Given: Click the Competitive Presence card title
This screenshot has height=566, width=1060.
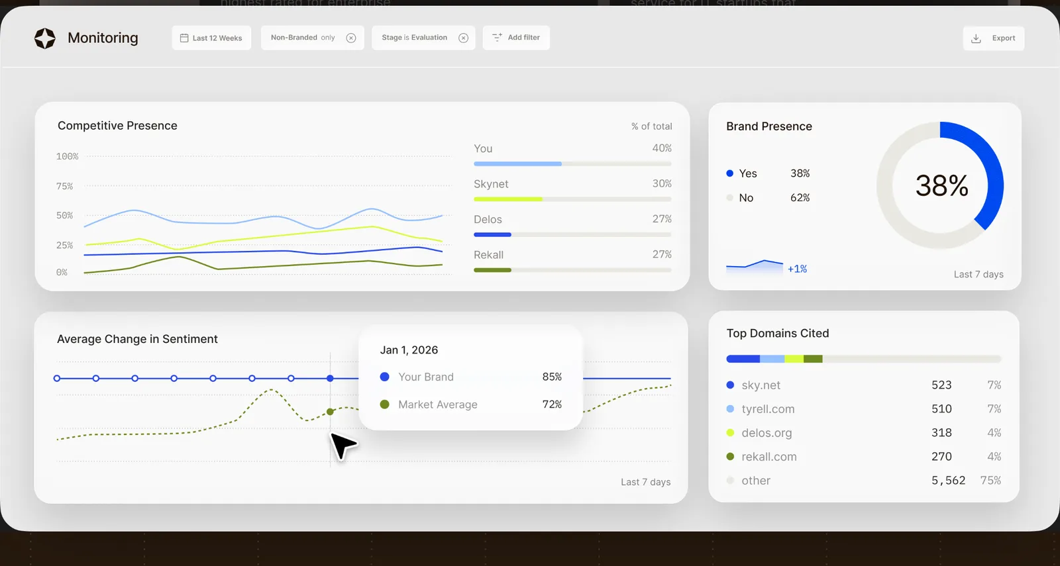Looking at the screenshot, I should tap(117, 126).
